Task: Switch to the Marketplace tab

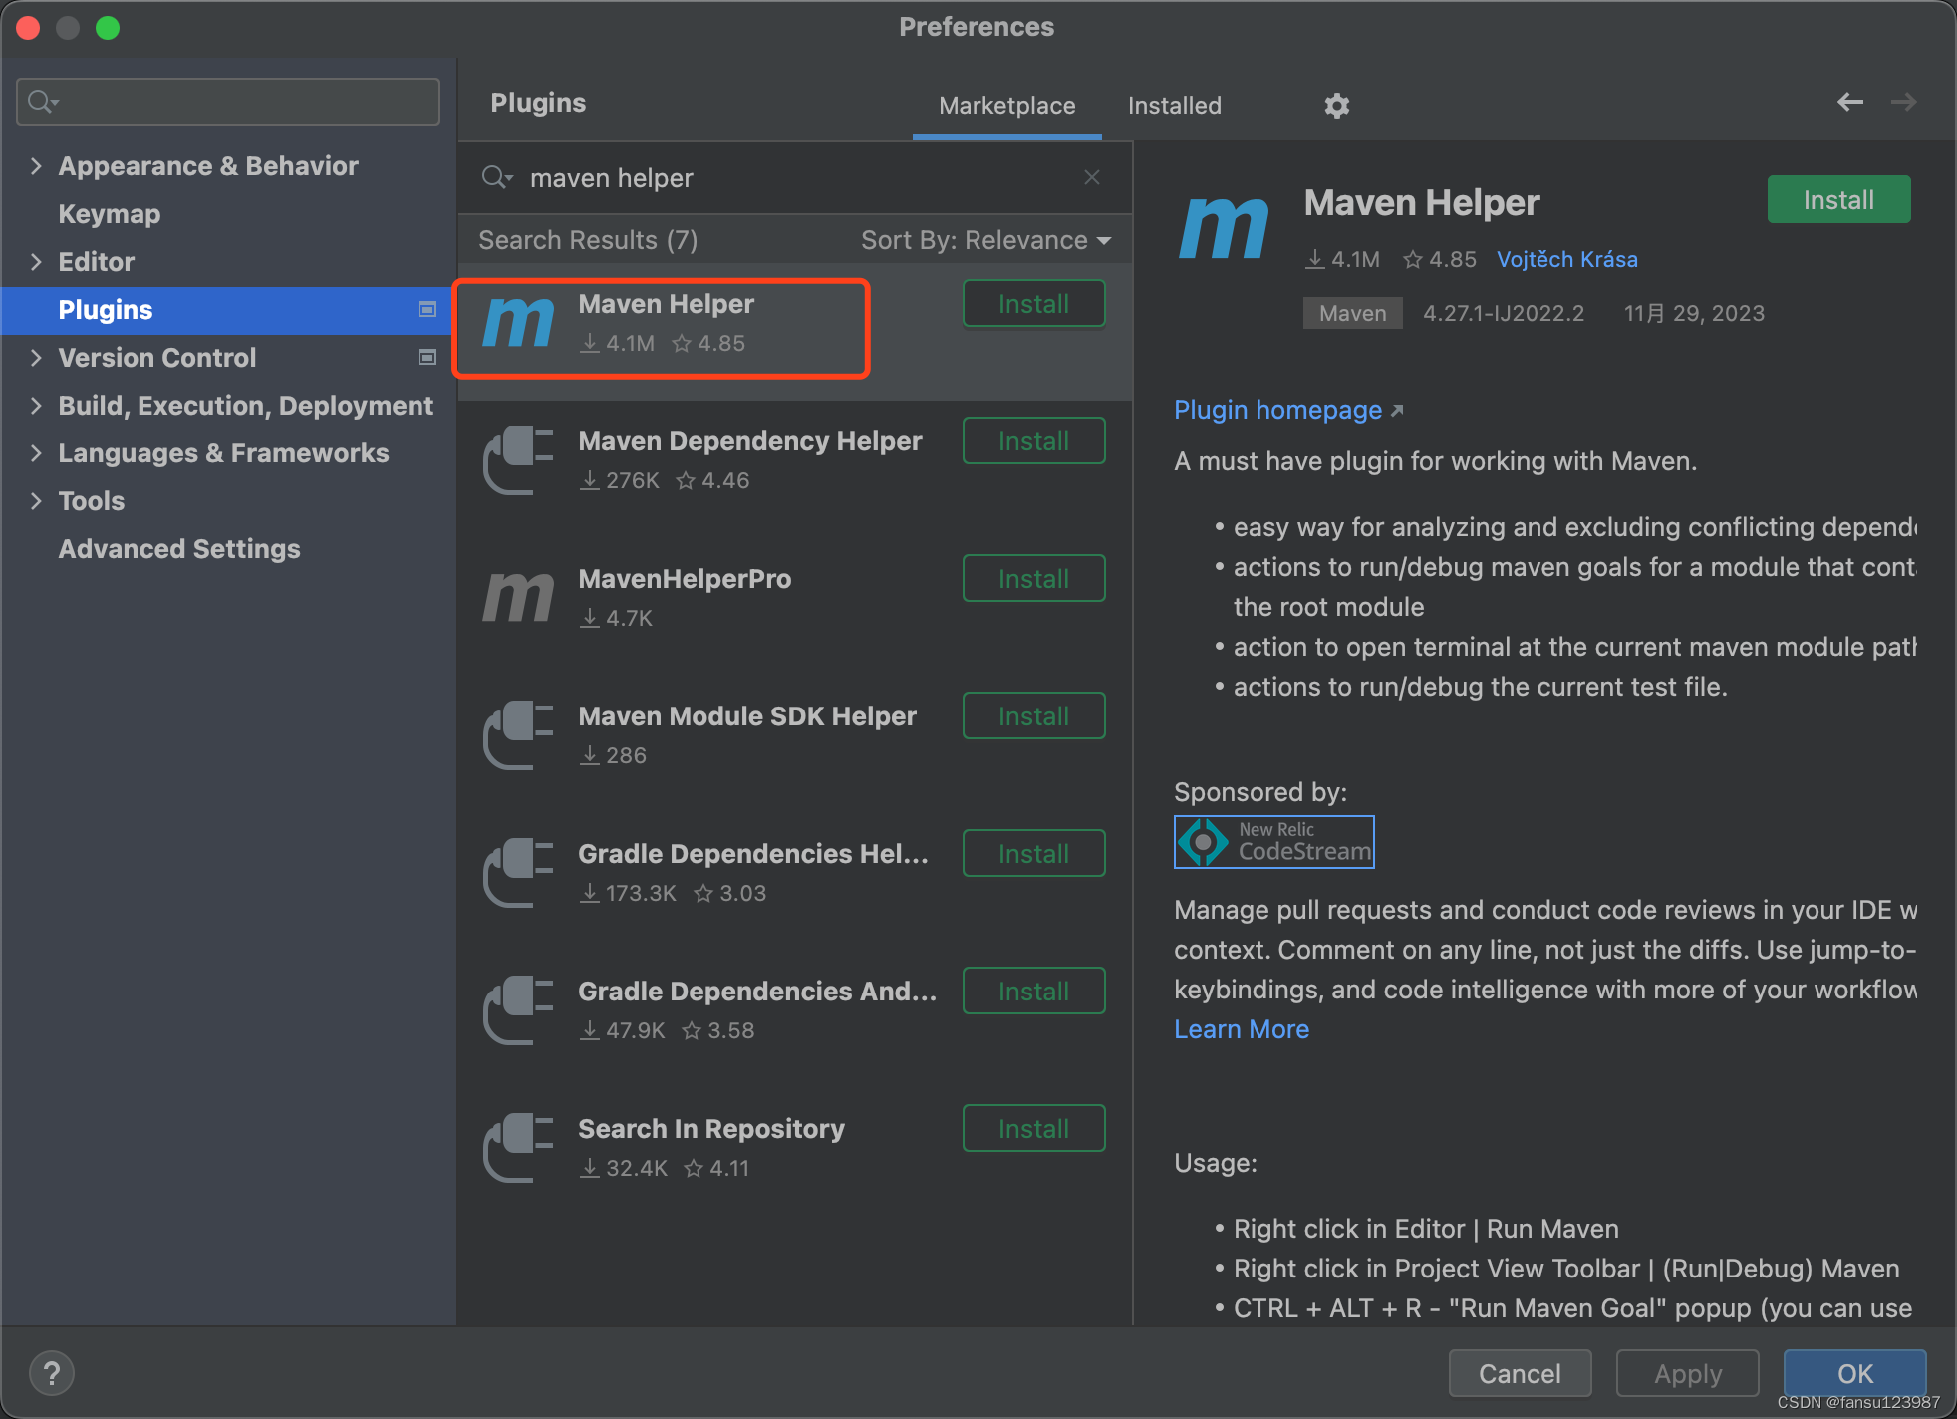Action: pyautogui.click(x=1002, y=105)
